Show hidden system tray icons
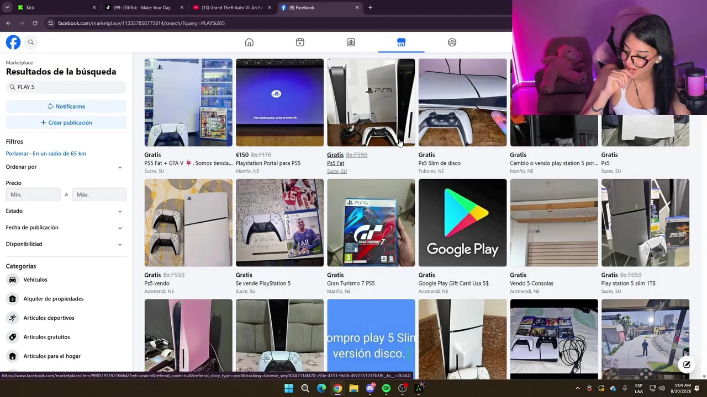The height and width of the screenshot is (397, 707). pyautogui.click(x=578, y=388)
